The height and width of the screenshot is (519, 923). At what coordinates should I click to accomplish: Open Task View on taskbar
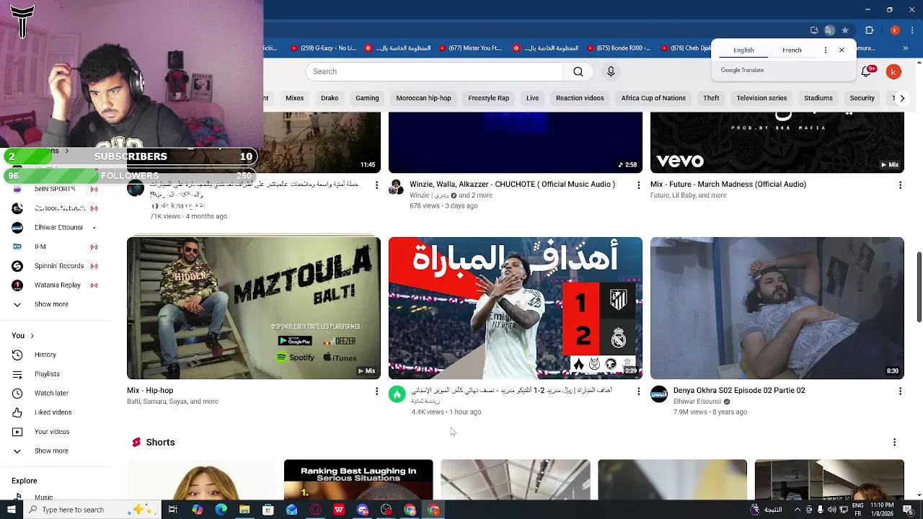[173, 510]
